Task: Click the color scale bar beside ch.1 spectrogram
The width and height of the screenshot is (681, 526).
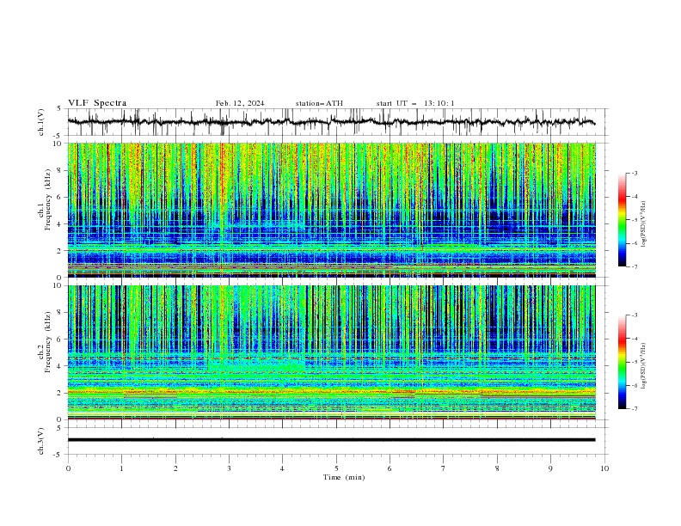Action: point(623,220)
